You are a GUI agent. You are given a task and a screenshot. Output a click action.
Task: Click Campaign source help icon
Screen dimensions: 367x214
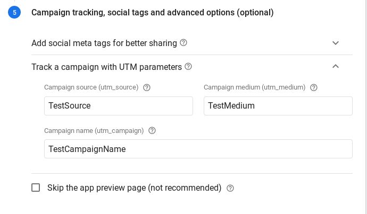[x=147, y=87]
